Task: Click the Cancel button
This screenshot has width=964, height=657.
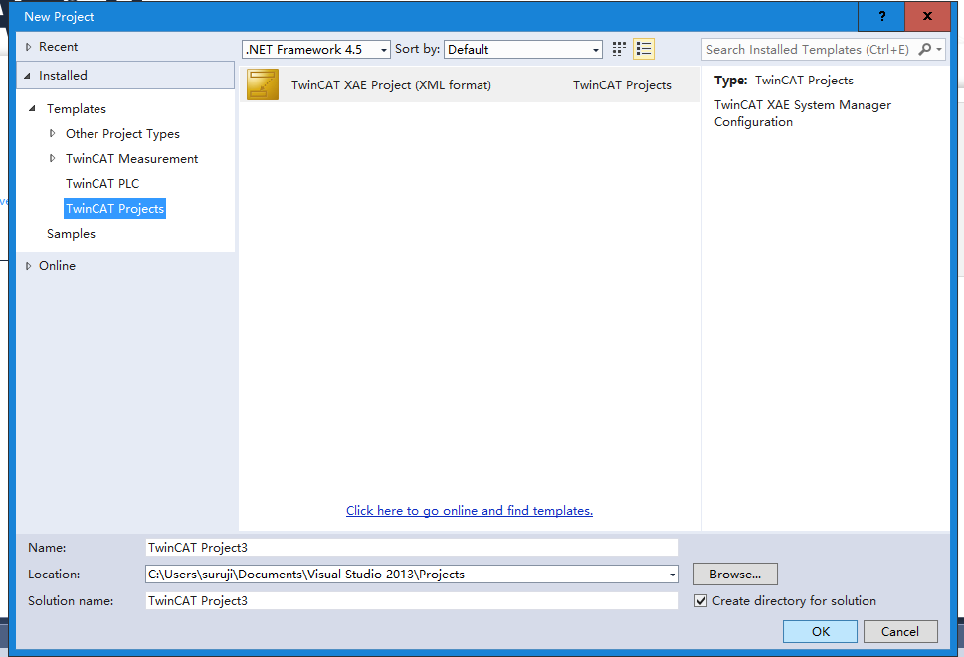Action: (900, 632)
